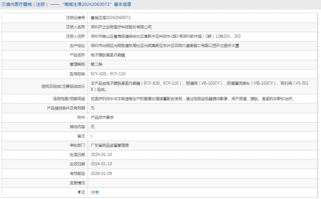Image resolution: width=321 pixels, height=199 pixels.
Task: Click registration number value 粤械注准20242060072
Action: tap(110, 18)
